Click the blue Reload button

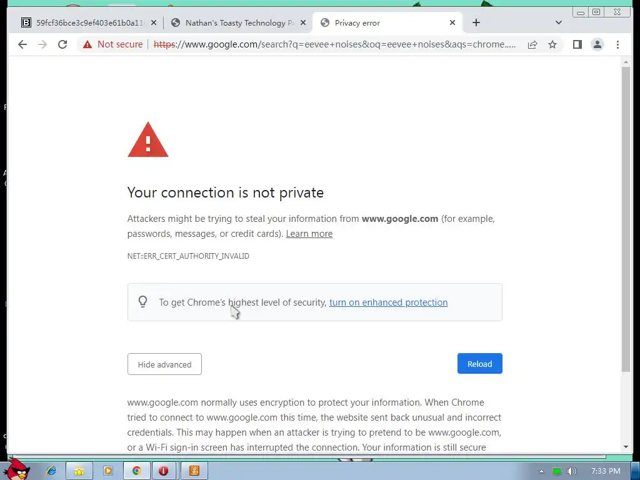tap(479, 364)
